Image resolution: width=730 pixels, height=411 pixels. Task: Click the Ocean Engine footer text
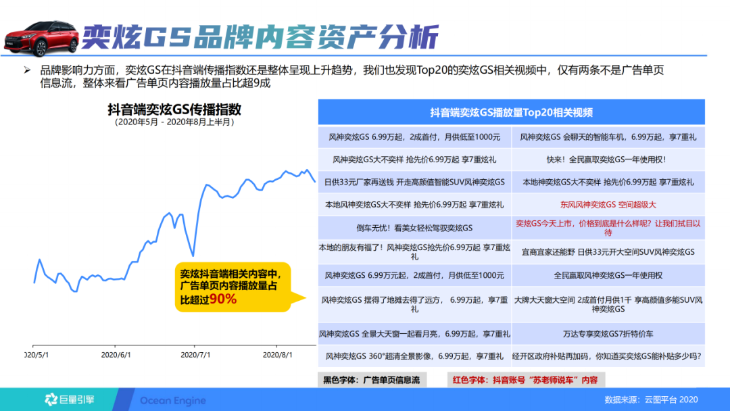coord(173,400)
